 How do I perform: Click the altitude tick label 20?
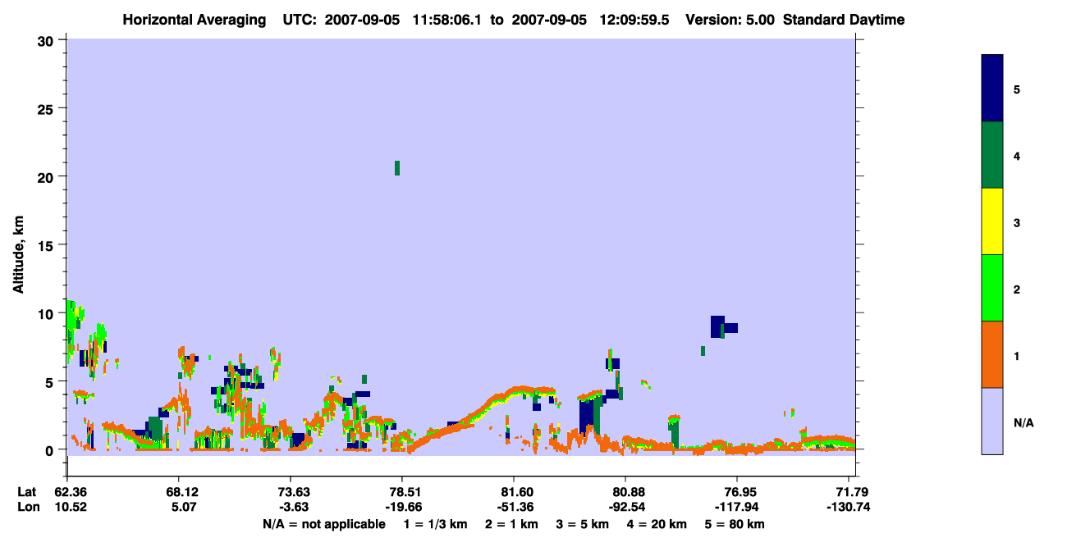(x=48, y=176)
